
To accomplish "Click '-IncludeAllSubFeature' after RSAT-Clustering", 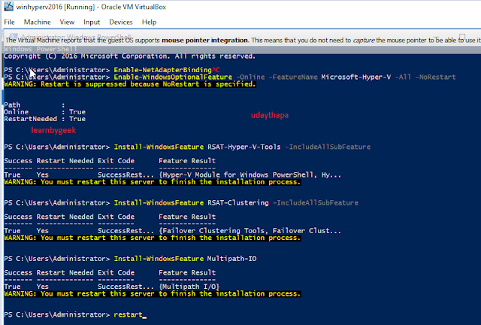I will (316, 202).
